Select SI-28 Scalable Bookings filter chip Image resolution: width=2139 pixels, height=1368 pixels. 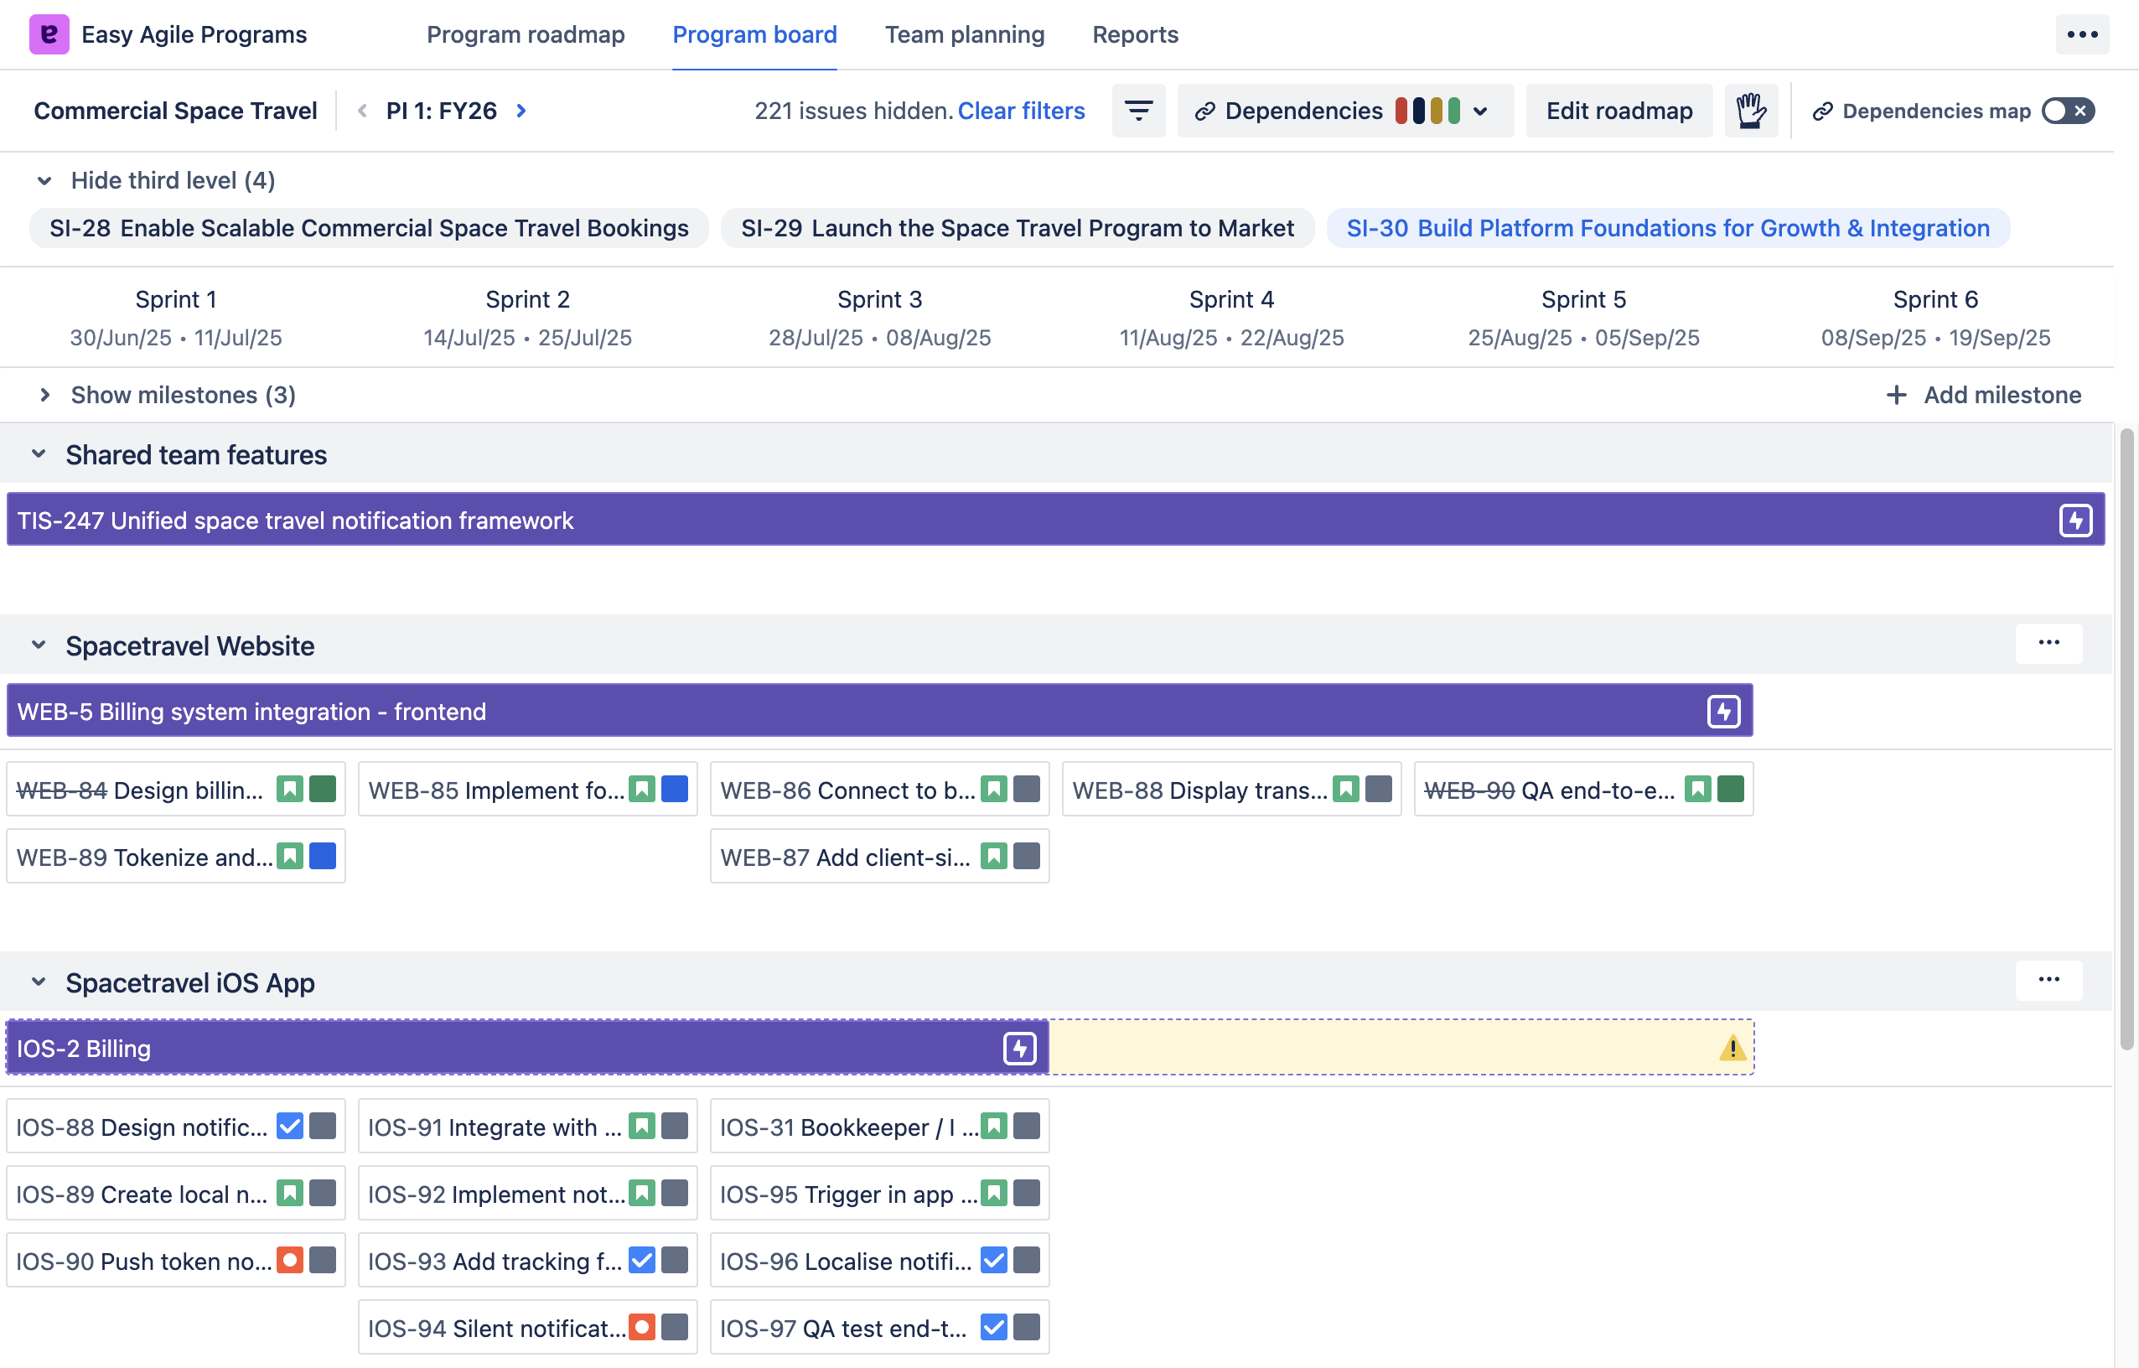369,228
